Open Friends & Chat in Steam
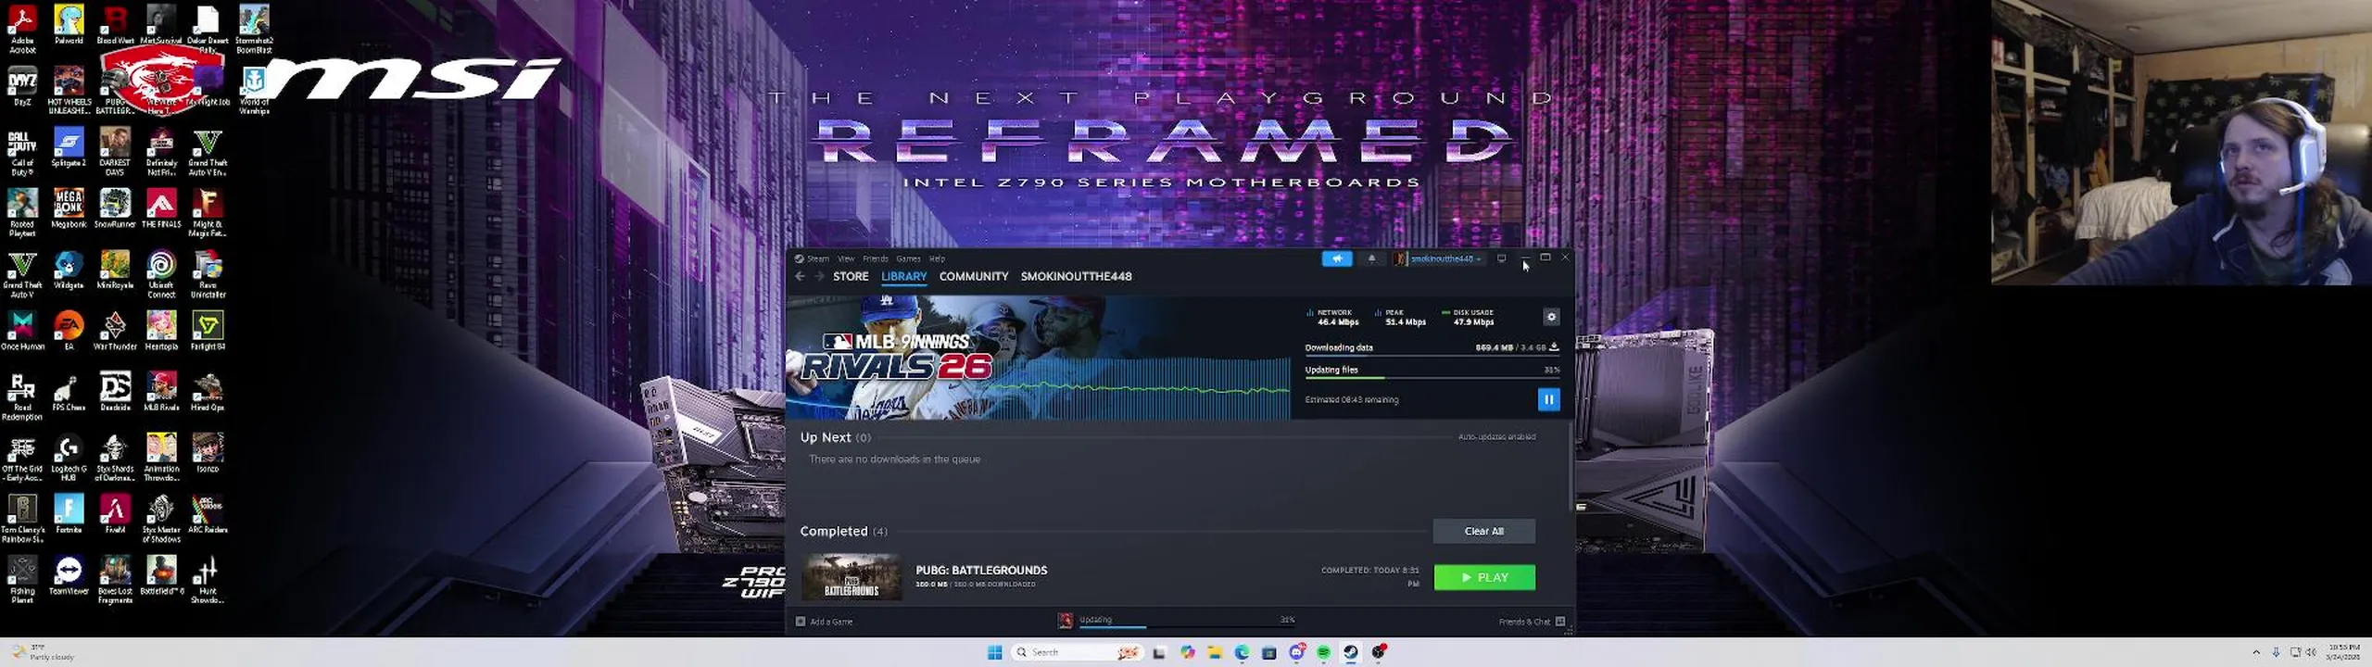Image resolution: width=2372 pixels, height=667 pixels. point(1531,622)
